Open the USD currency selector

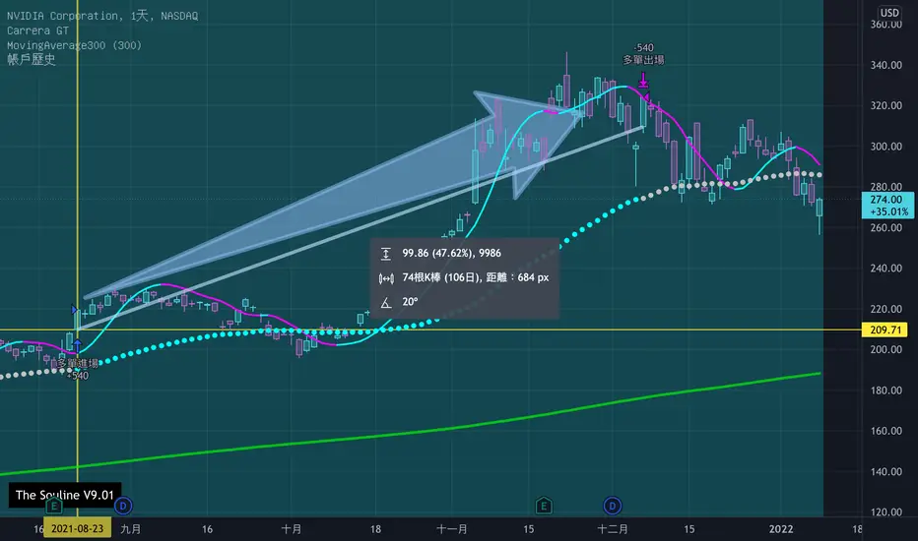coord(889,12)
